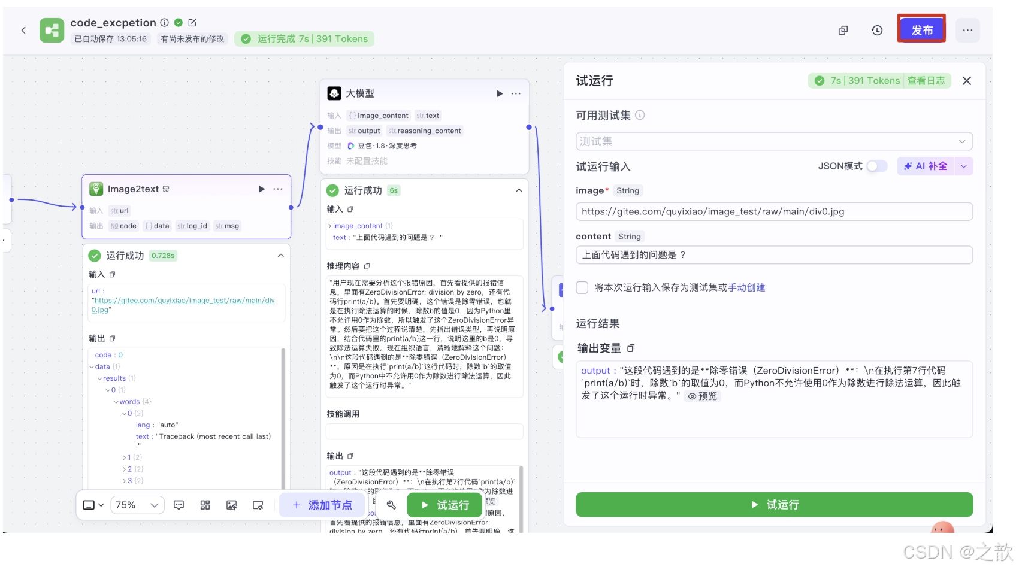Run the Image2text node via its play icon
The width and height of the screenshot is (1016, 570).
[261, 189]
